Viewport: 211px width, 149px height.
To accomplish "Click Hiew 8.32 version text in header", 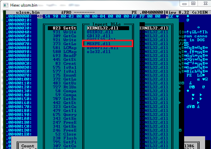I will tap(177, 12).
